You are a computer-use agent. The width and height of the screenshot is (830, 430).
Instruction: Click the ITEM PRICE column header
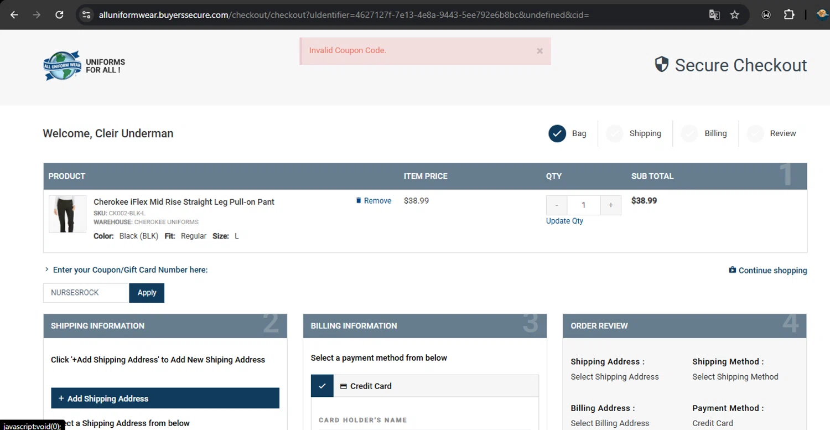(x=426, y=176)
